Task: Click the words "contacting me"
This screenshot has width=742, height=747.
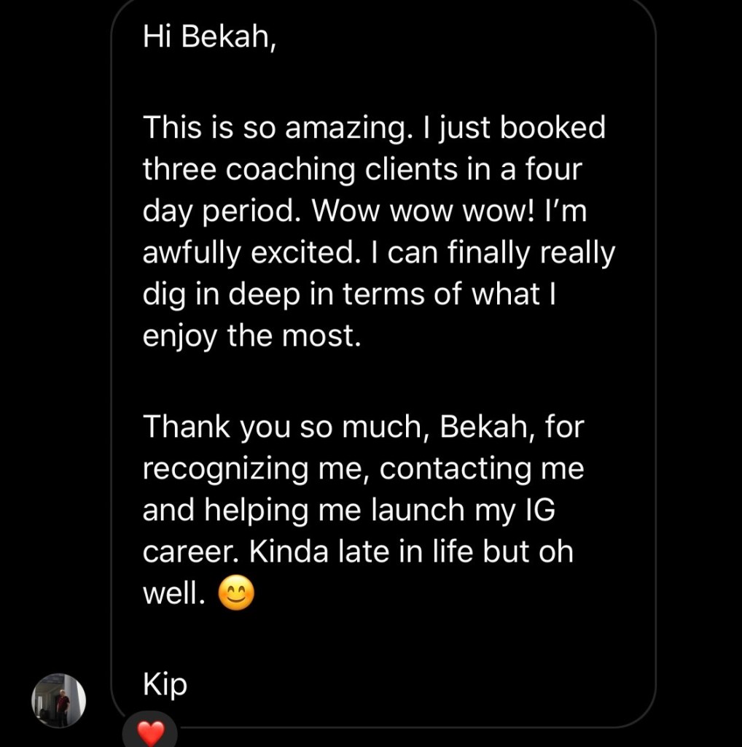Action: (482, 469)
